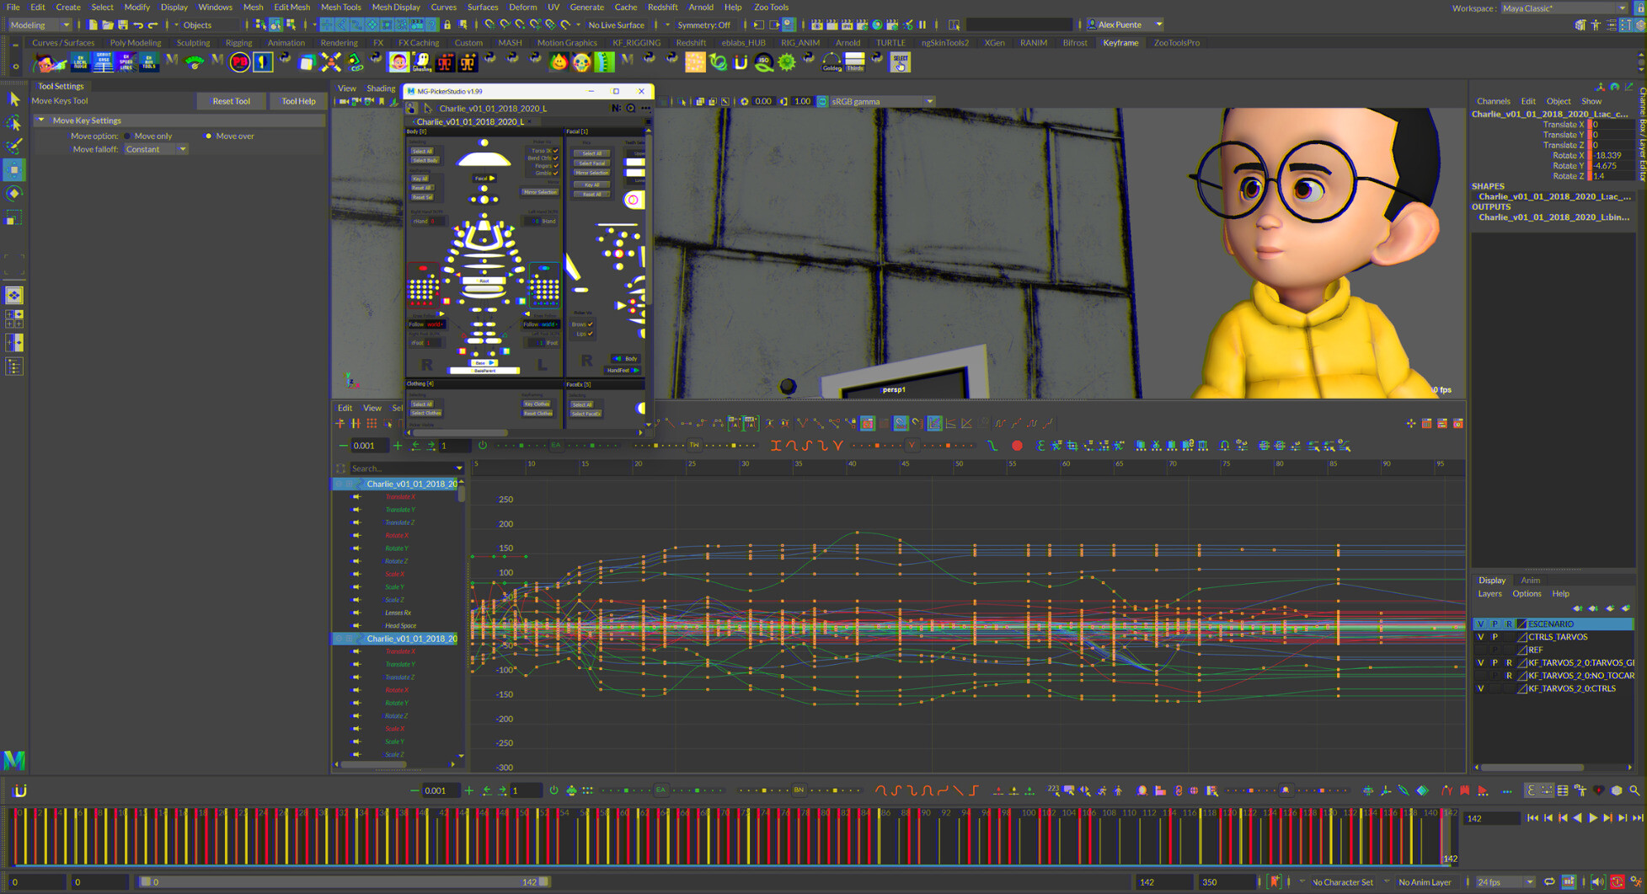Select the Move only radio option

pos(128,136)
